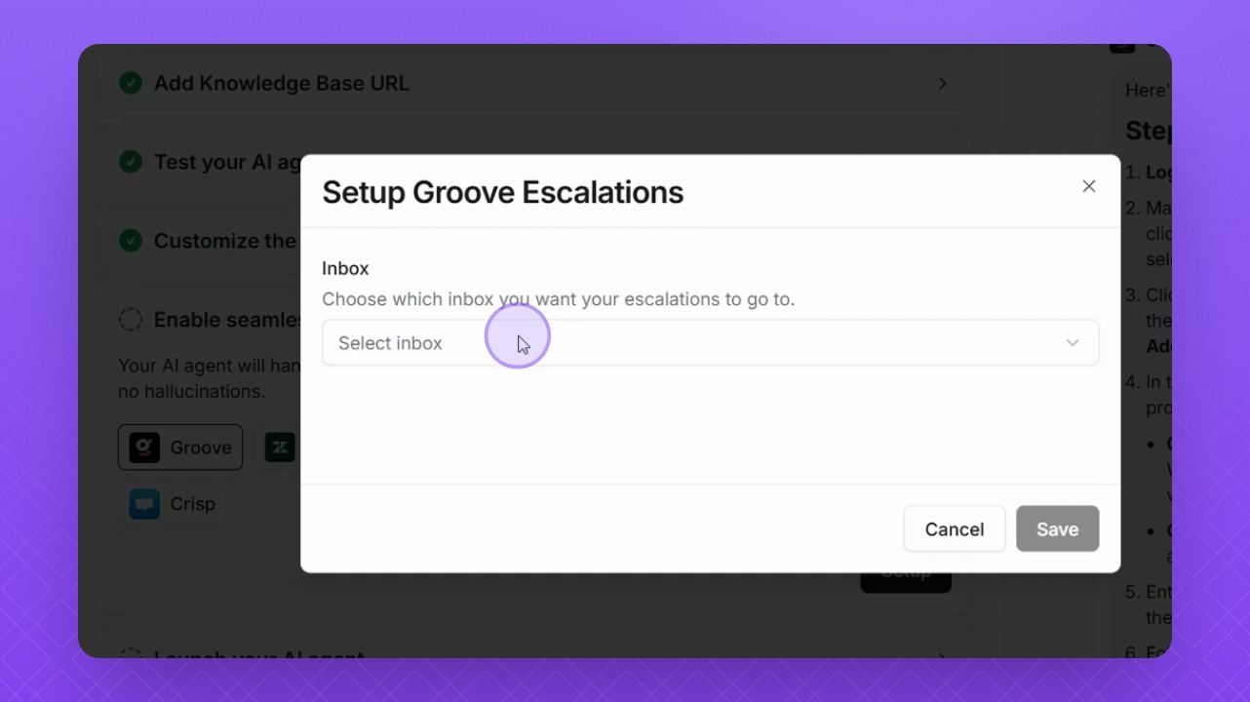Click the "Inbox" field label
The width and height of the screenshot is (1250, 702).
click(345, 268)
